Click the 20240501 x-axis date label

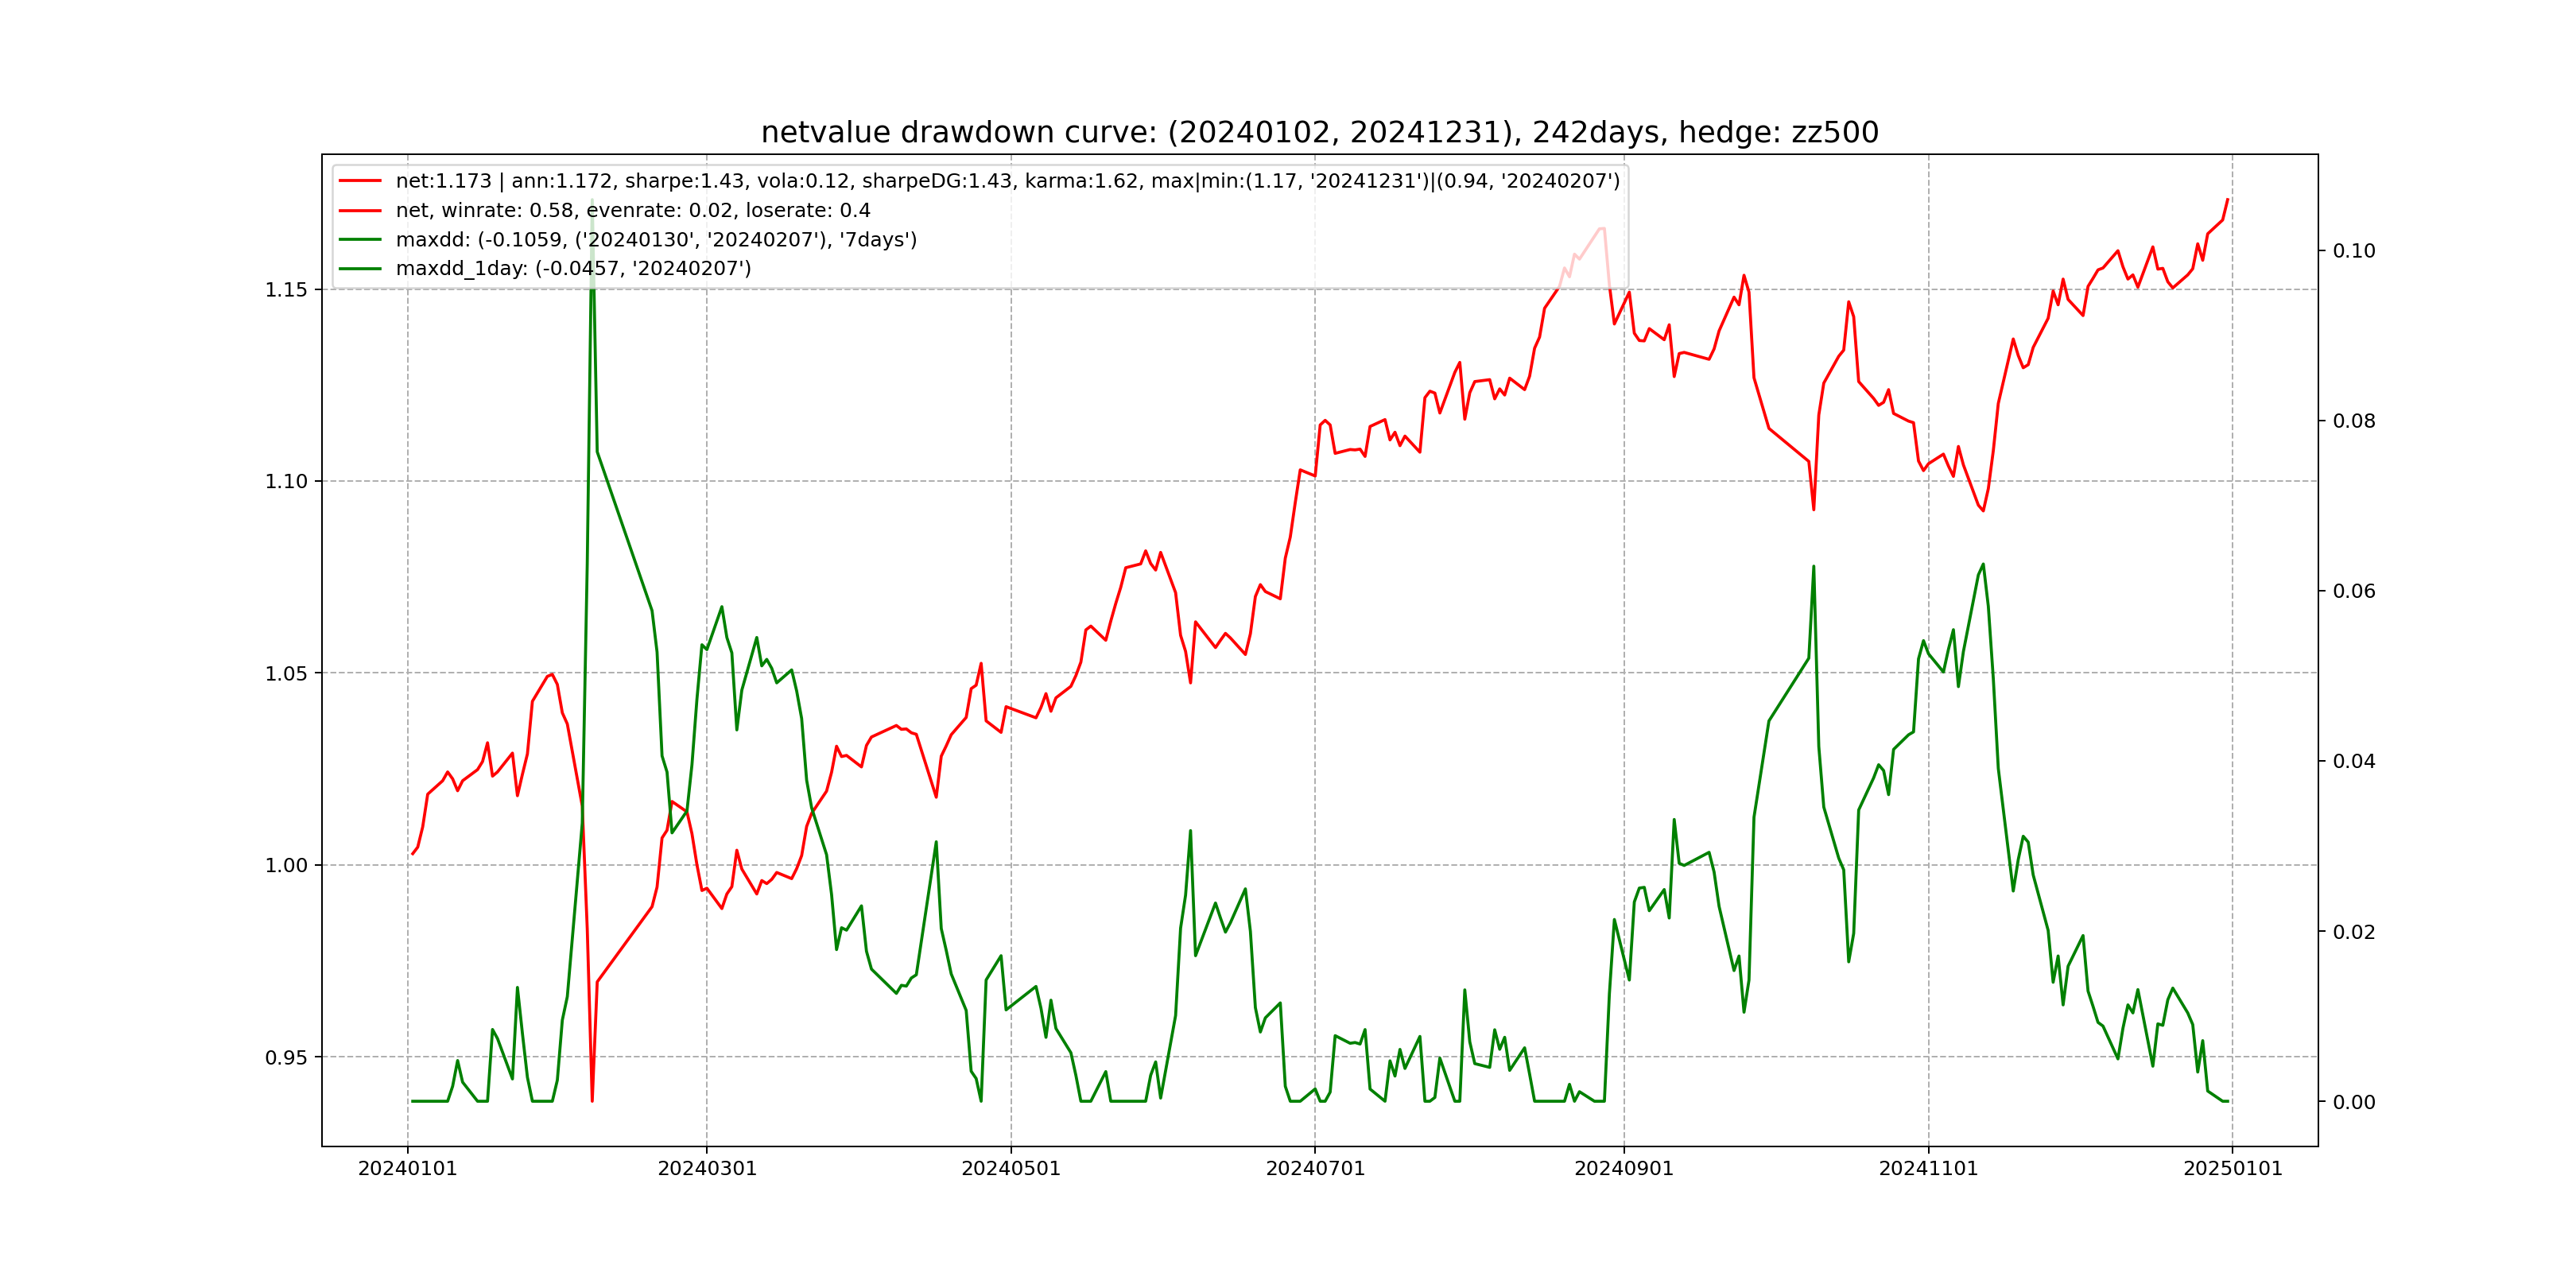1011,1169
